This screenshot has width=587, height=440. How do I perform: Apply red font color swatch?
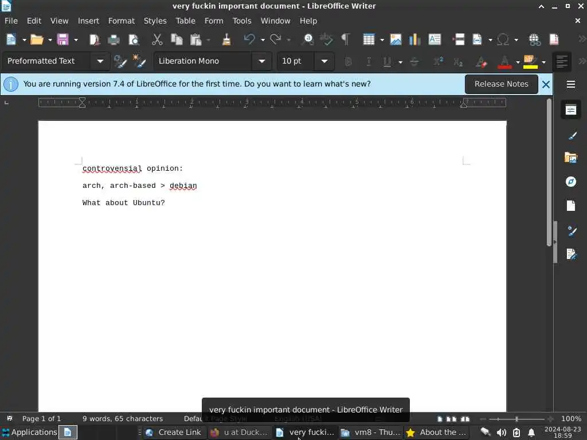tap(504, 61)
